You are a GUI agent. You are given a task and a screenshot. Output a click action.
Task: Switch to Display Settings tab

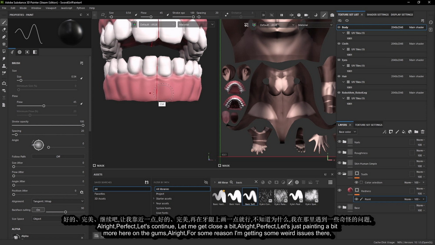(x=402, y=15)
